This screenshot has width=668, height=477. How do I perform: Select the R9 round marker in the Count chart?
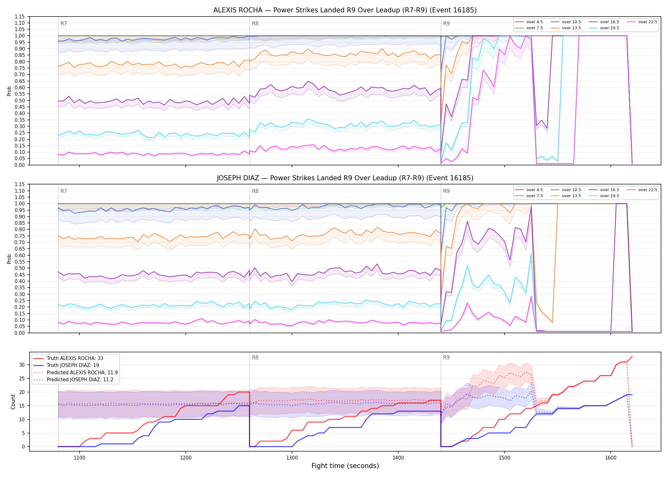click(x=446, y=357)
